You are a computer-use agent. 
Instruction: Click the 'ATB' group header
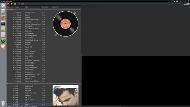tap(8, 84)
